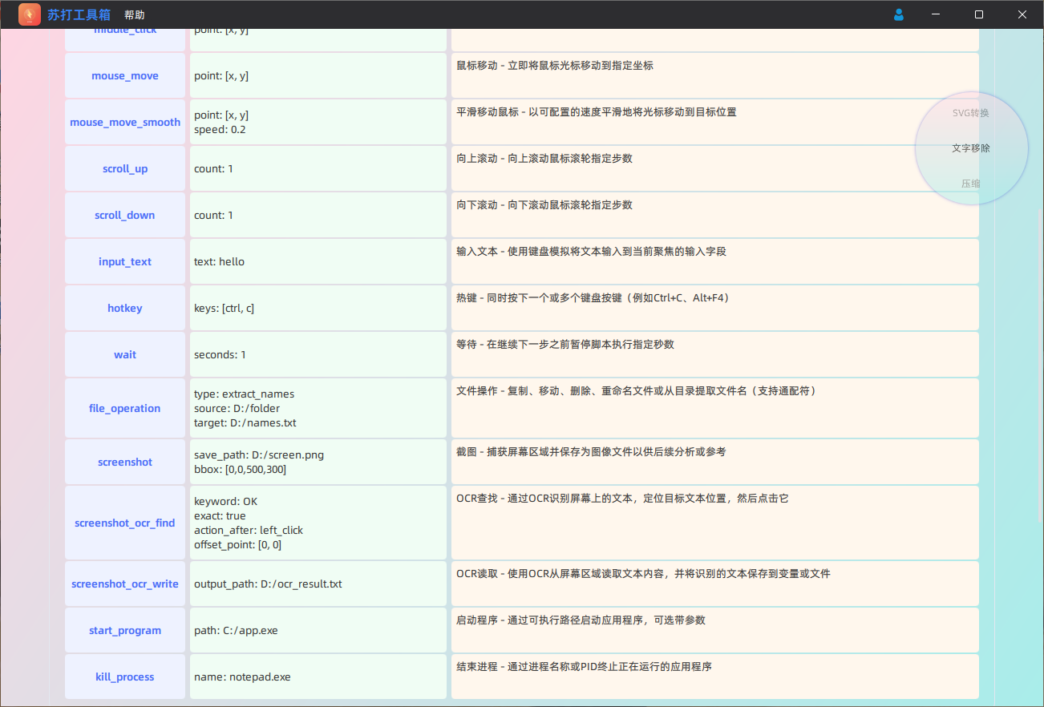Open the user account profile icon
This screenshot has height=707, width=1044.
click(898, 14)
